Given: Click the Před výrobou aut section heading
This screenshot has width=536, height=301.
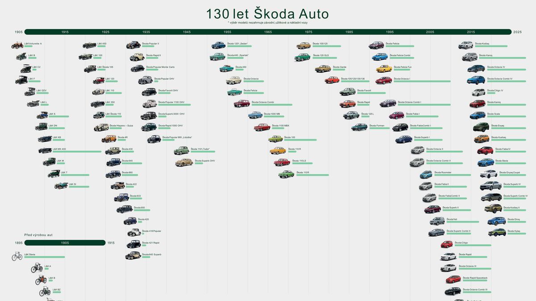Looking at the screenshot, I should [x=38, y=235].
